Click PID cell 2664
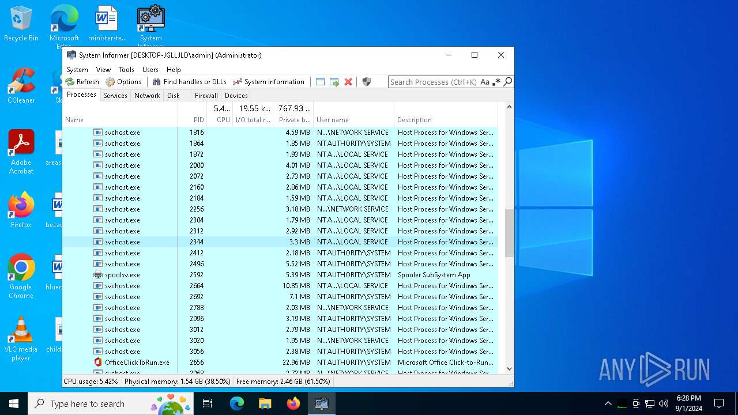738x415 pixels. tap(197, 286)
